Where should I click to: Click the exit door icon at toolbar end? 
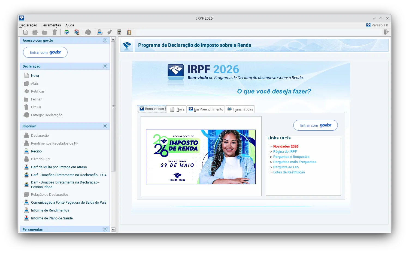tap(386, 32)
